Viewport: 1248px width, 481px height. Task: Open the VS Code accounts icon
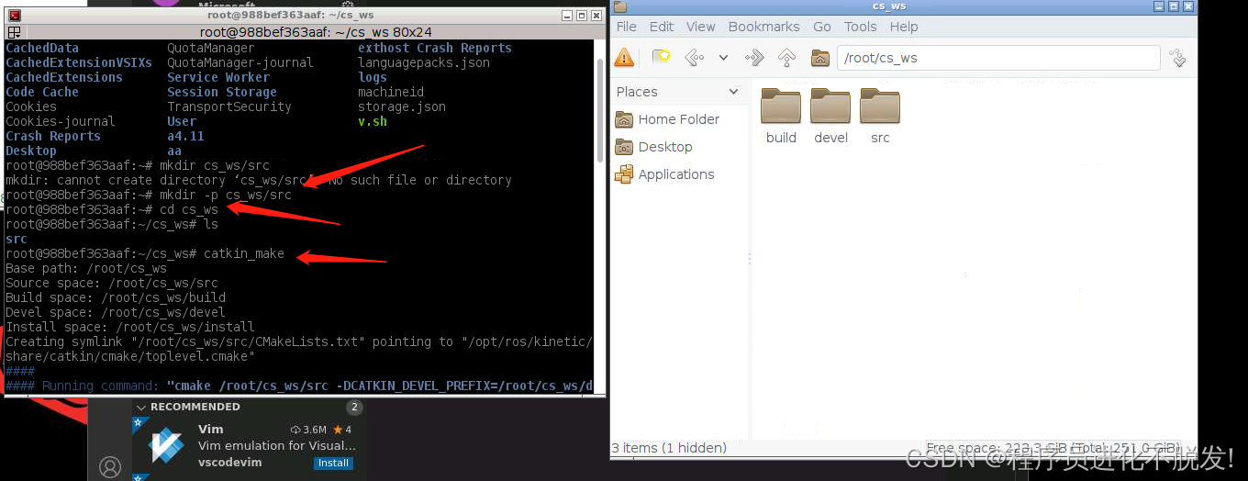(110, 467)
